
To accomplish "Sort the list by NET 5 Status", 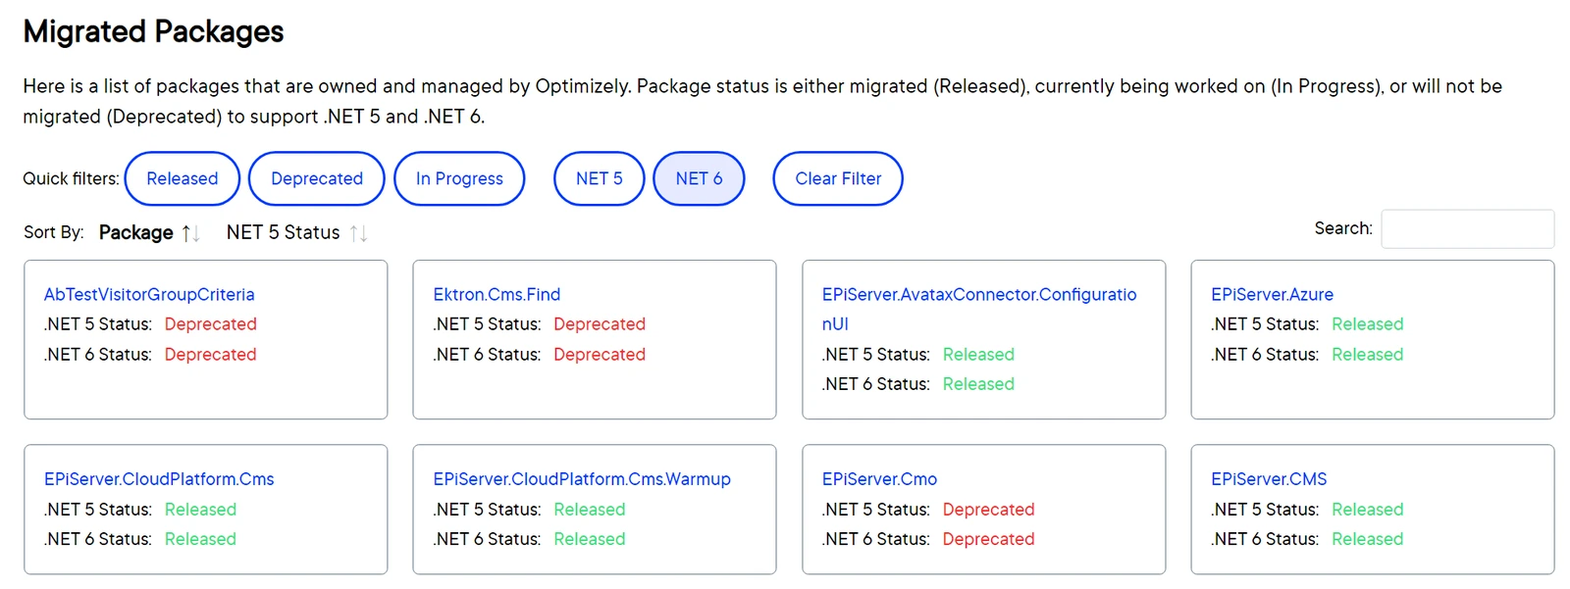I will 283,232.
